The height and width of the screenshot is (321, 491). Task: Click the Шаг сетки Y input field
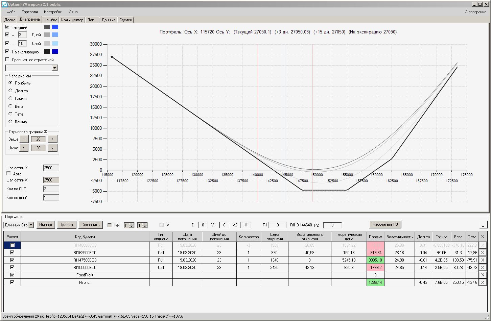click(51, 168)
